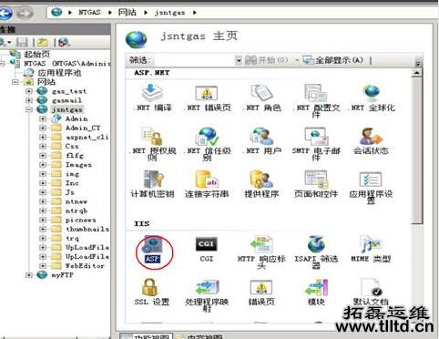Screen dimensions: 439x339
Task: Expand the gas_test site node
Action: [x=29, y=91]
